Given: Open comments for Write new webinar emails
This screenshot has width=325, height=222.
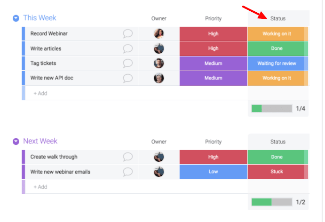Looking at the screenshot, I should pyautogui.click(x=127, y=172).
